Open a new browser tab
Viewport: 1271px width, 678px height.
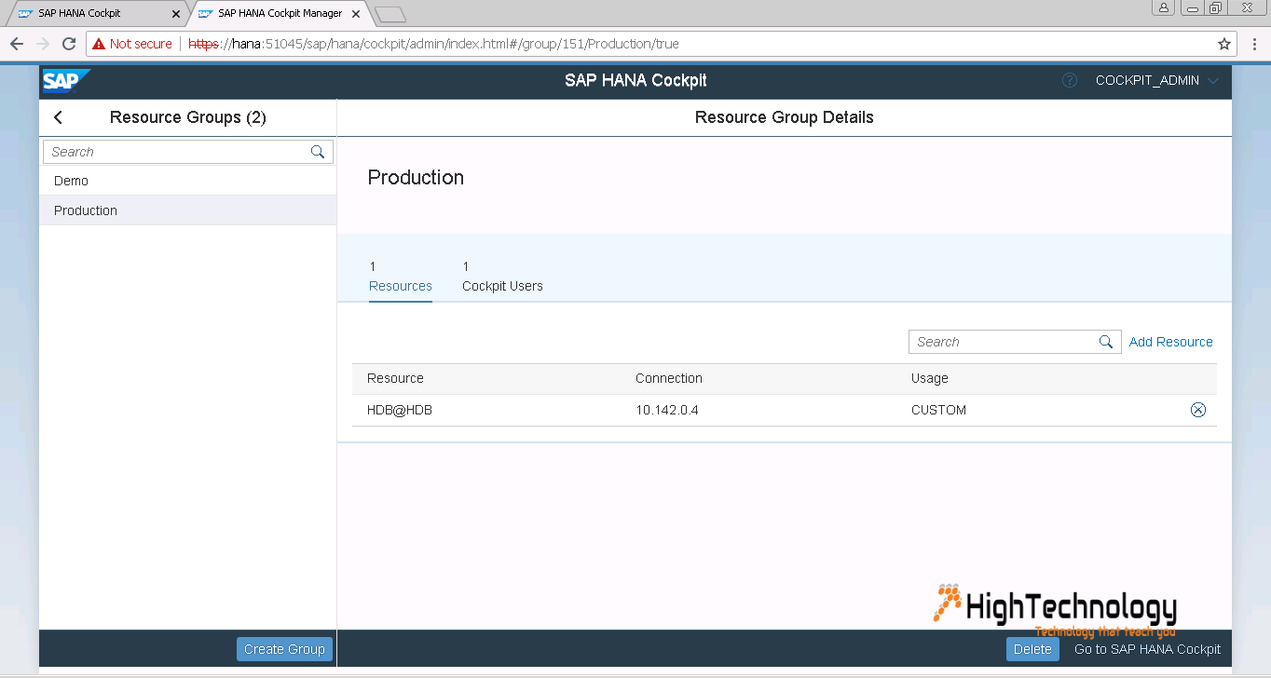(389, 14)
